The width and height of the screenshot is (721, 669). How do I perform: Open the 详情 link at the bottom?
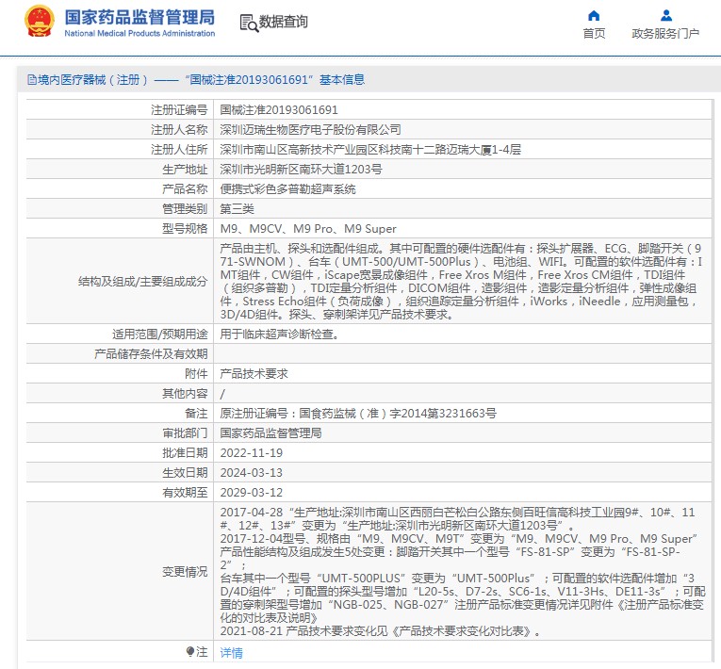(x=231, y=652)
